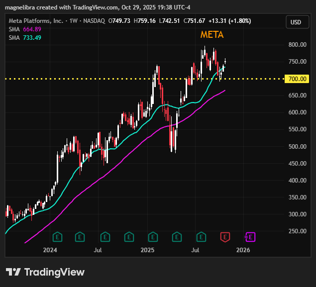Click the SMA 664.89 indicator legend
316x287 pixels.
click(25, 29)
